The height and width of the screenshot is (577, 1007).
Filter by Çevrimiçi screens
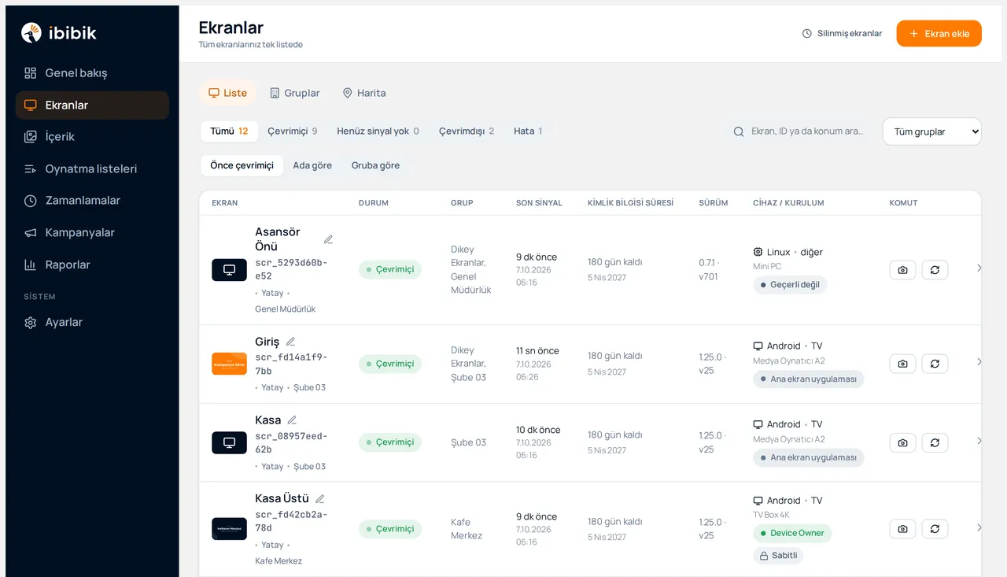point(293,131)
